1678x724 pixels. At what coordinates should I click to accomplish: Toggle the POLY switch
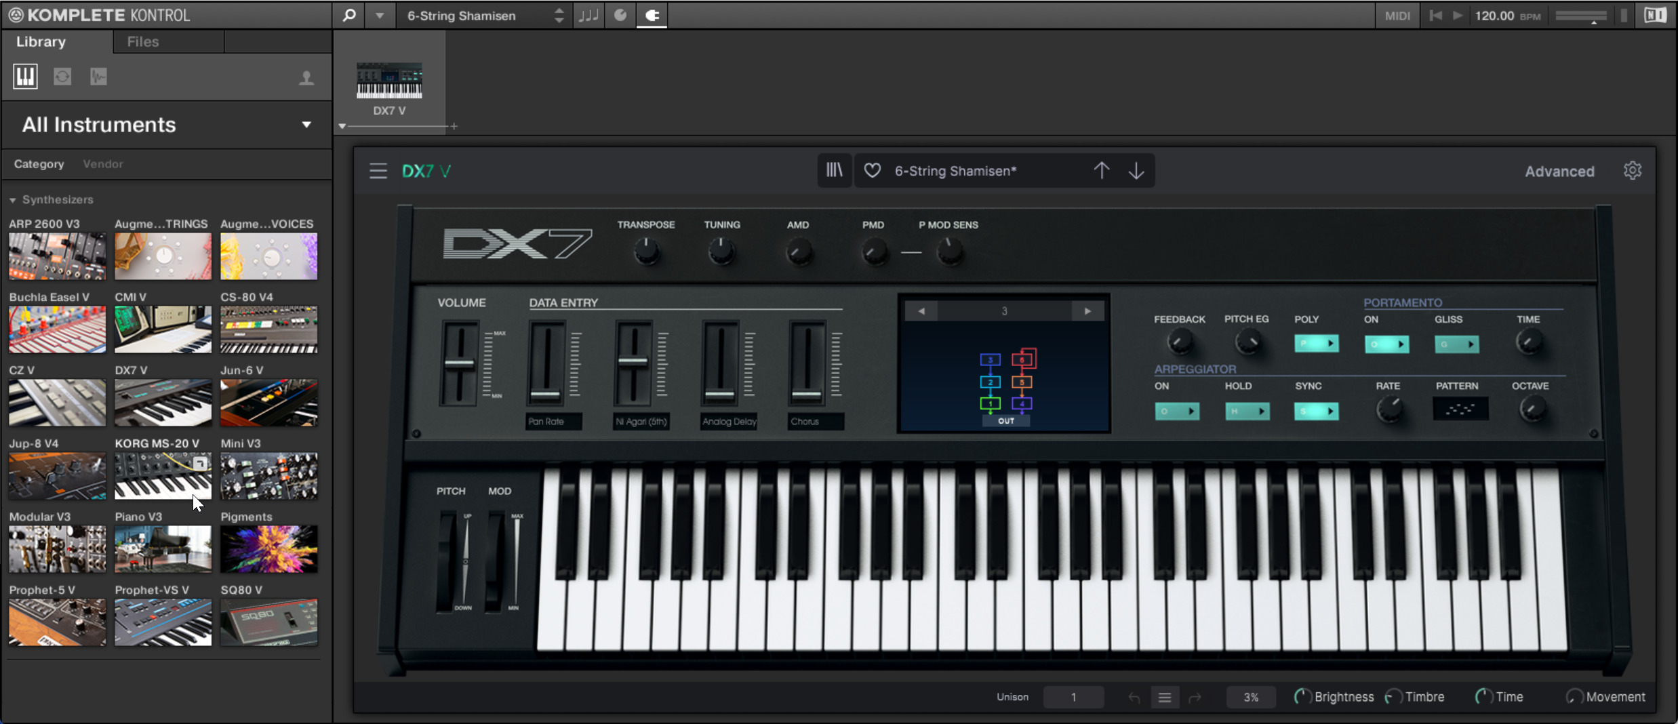(1316, 344)
